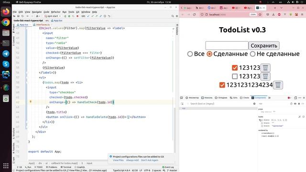Click Always Add in Git notification
The width and height of the screenshot is (306, 172).
click(x=132, y=160)
